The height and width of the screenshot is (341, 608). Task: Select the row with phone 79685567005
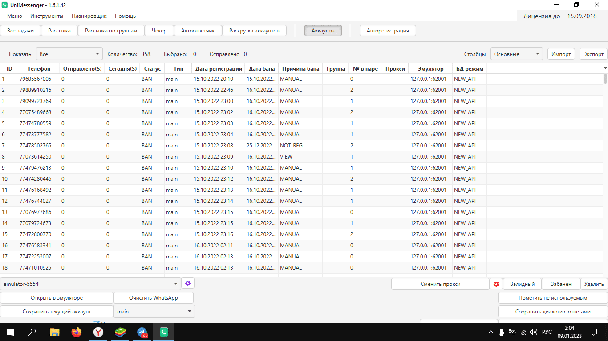pyautogui.click(x=35, y=79)
